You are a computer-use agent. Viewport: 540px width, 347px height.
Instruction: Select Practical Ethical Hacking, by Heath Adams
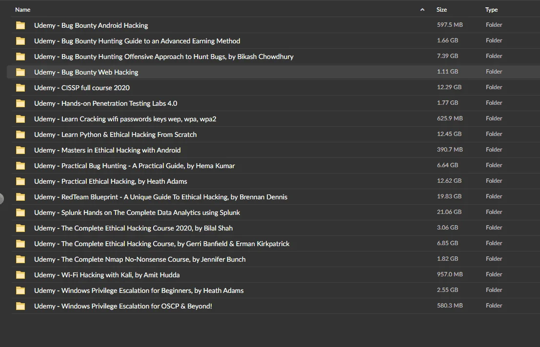click(x=111, y=181)
